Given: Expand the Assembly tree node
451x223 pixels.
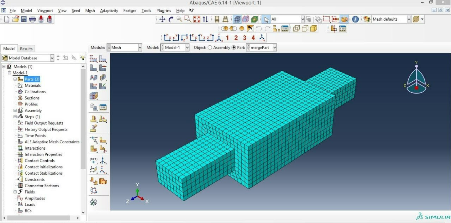Looking at the screenshot, I should tap(15, 110).
